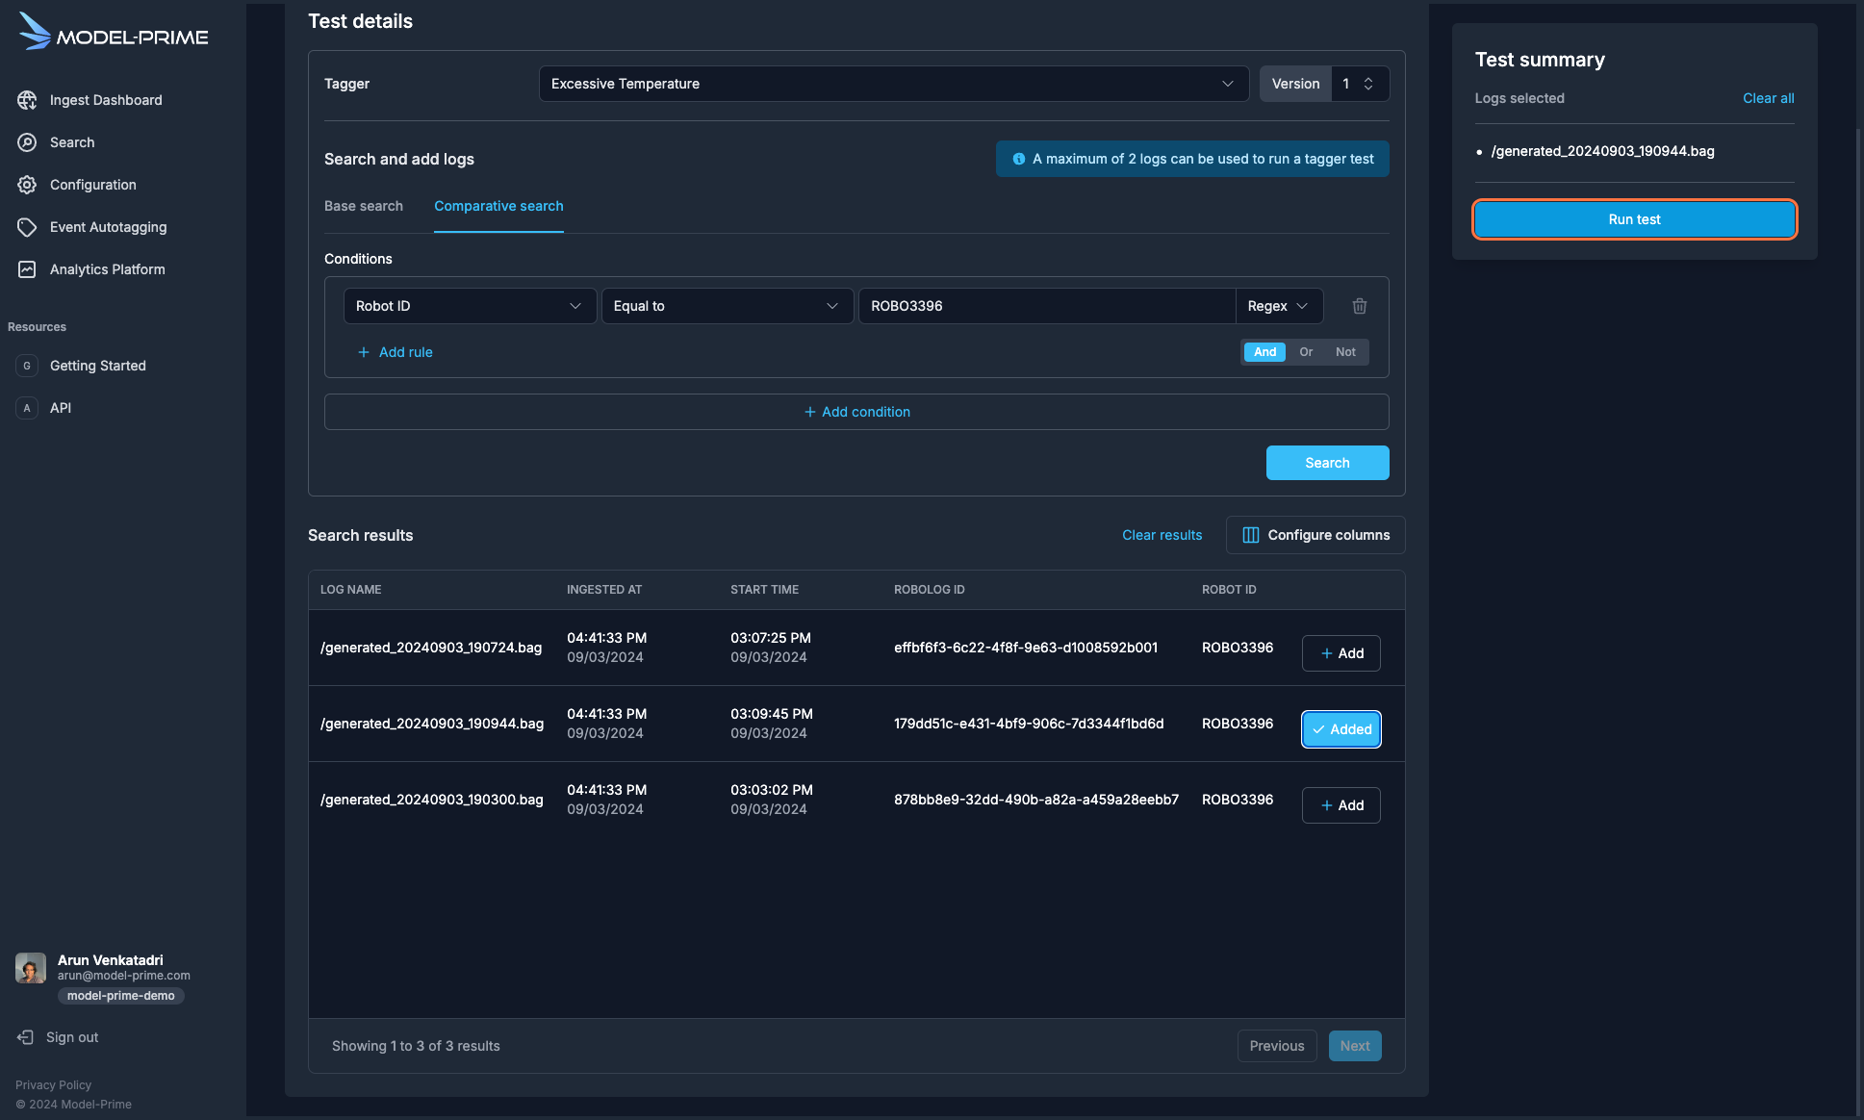The height and width of the screenshot is (1120, 1864).
Task: Click robolog ID 179dd51c-e431-4bf9-906c-7d3344f1bd6d
Action: pyautogui.click(x=1029, y=724)
